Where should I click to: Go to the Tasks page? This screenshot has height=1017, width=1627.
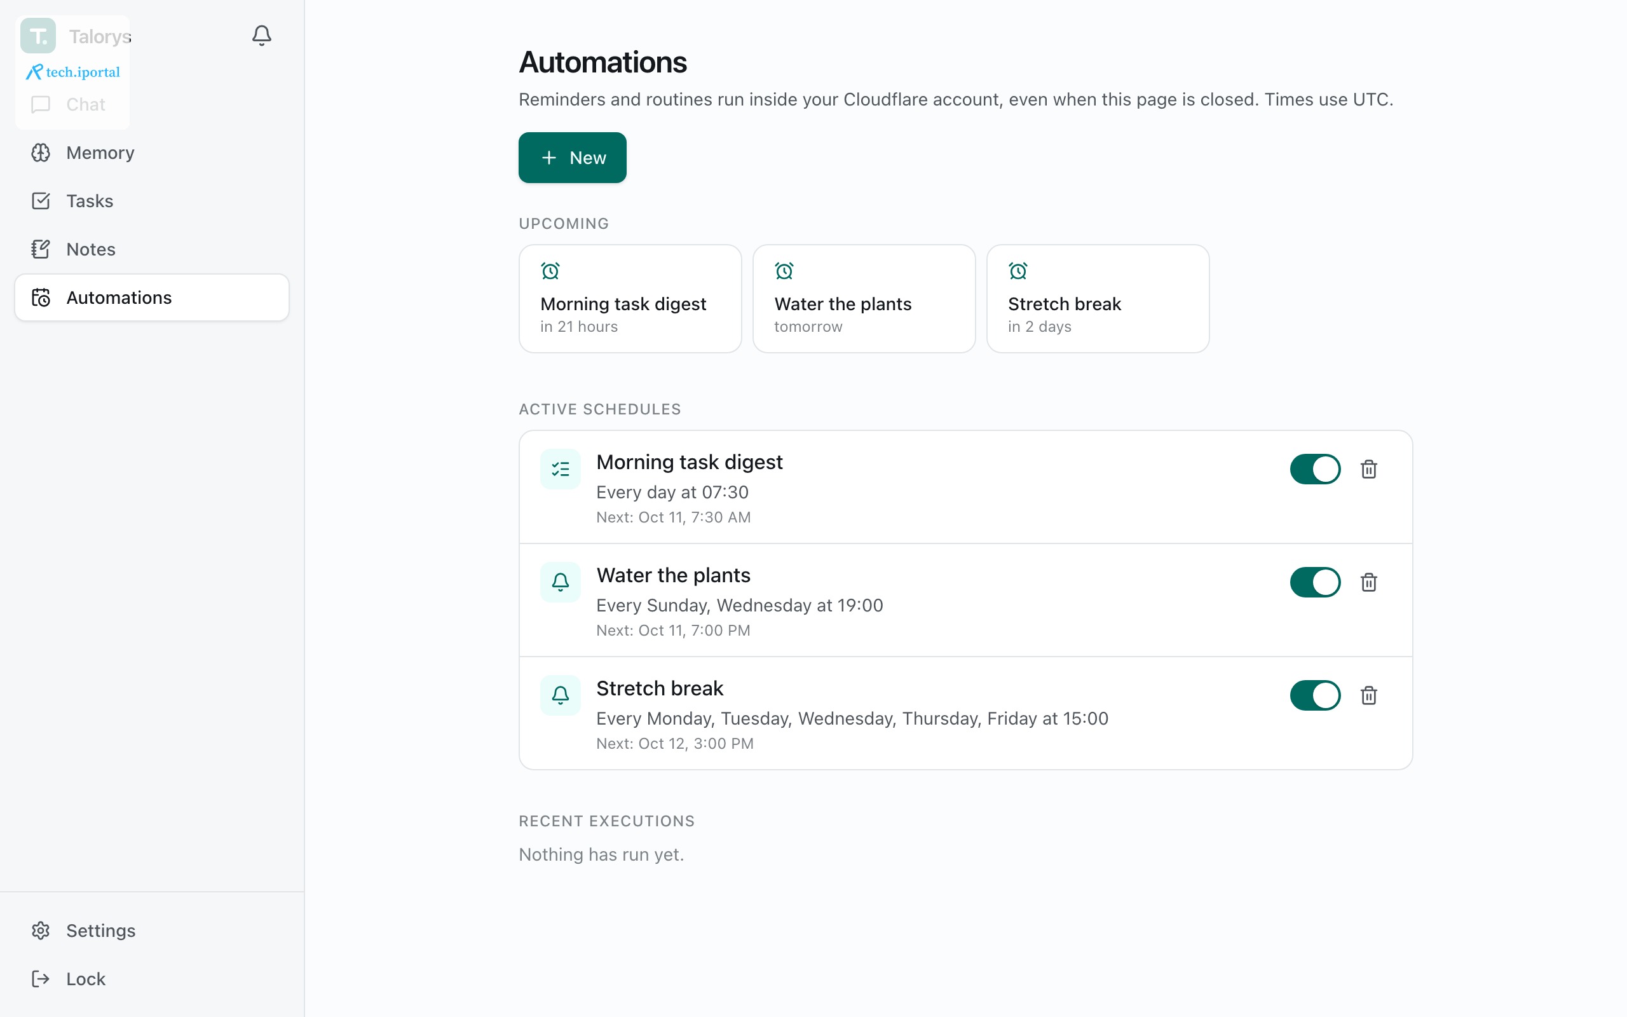point(152,201)
